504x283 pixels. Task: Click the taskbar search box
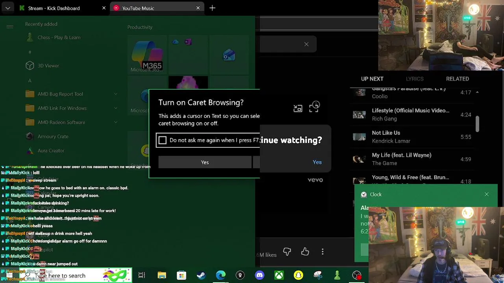[75, 276]
